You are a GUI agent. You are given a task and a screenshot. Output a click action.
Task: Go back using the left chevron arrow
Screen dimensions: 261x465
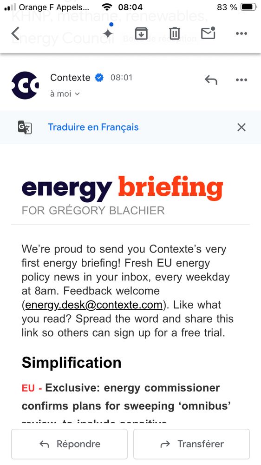pyautogui.click(x=15, y=33)
